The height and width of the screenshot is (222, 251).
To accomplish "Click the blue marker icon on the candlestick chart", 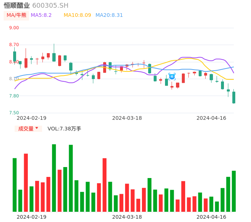I will [172, 77].
